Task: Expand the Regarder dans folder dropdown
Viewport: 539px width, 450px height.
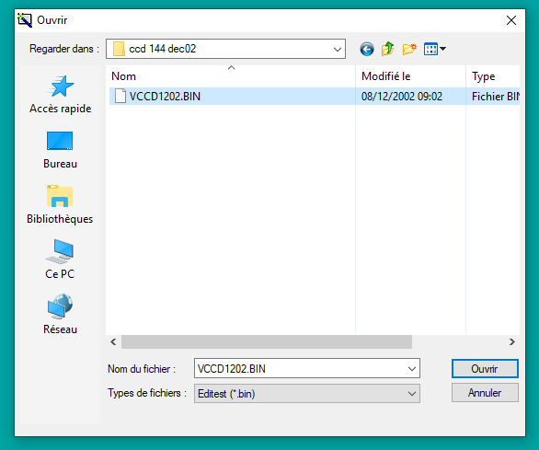Action: (338, 49)
